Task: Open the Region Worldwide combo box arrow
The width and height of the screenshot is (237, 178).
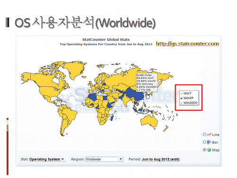Action: tap(120, 159)
